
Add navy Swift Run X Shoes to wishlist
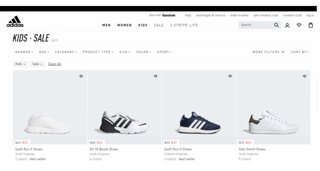(x=230, y=76)
